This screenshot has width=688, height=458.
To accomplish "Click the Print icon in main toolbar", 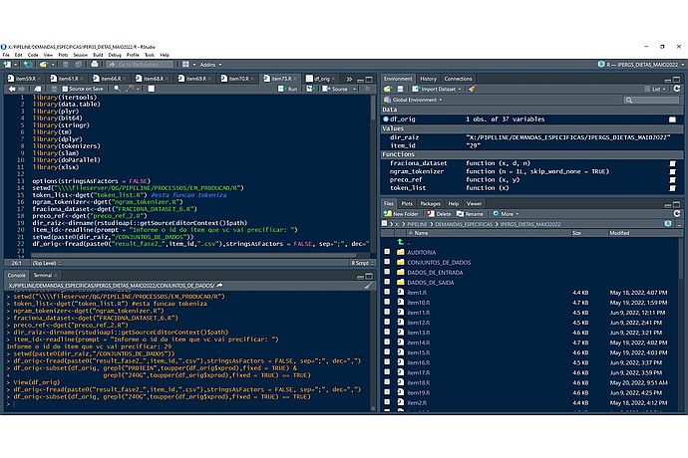I will pyautogui.click(x=95, y=65).
